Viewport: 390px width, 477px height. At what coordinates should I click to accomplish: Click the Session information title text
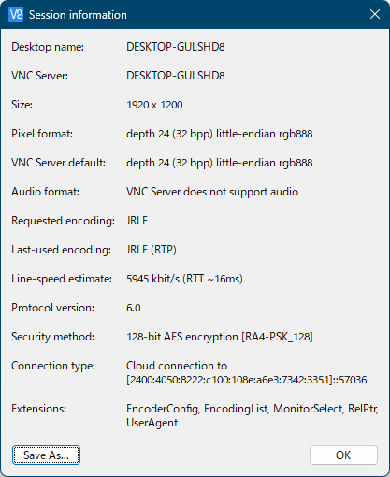pyautogui.click(x=78, y=15)
